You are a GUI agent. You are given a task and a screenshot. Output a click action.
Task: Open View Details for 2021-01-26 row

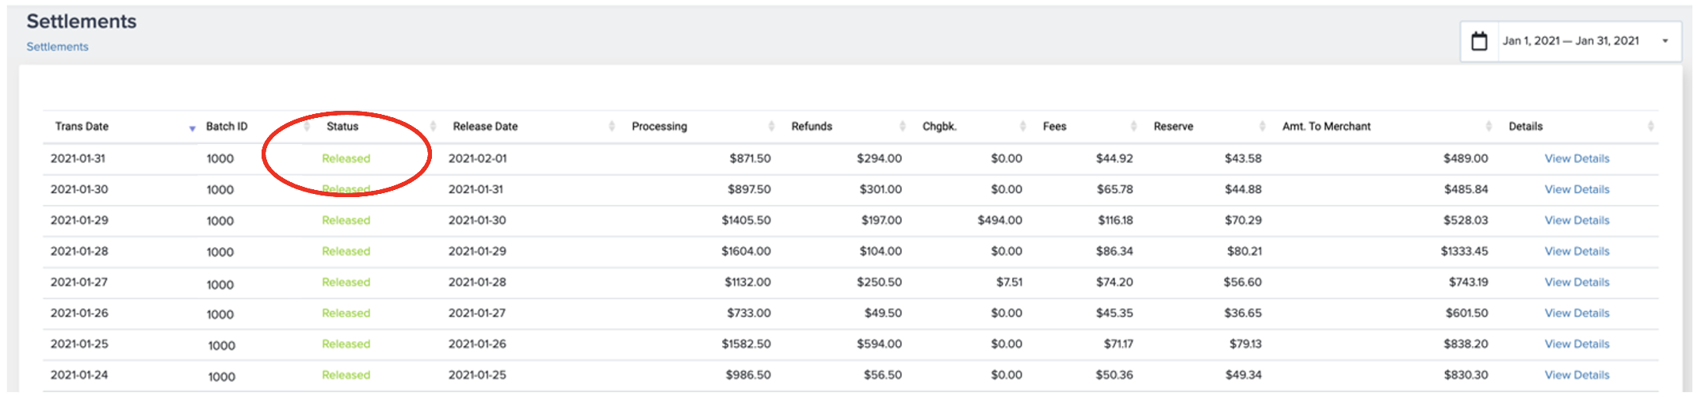tap(1577, 313)
